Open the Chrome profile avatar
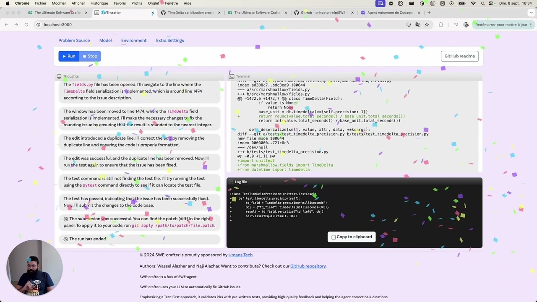 point(466,25)
